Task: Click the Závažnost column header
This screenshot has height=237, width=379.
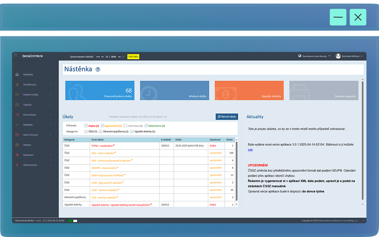Action: pos(215,140)
